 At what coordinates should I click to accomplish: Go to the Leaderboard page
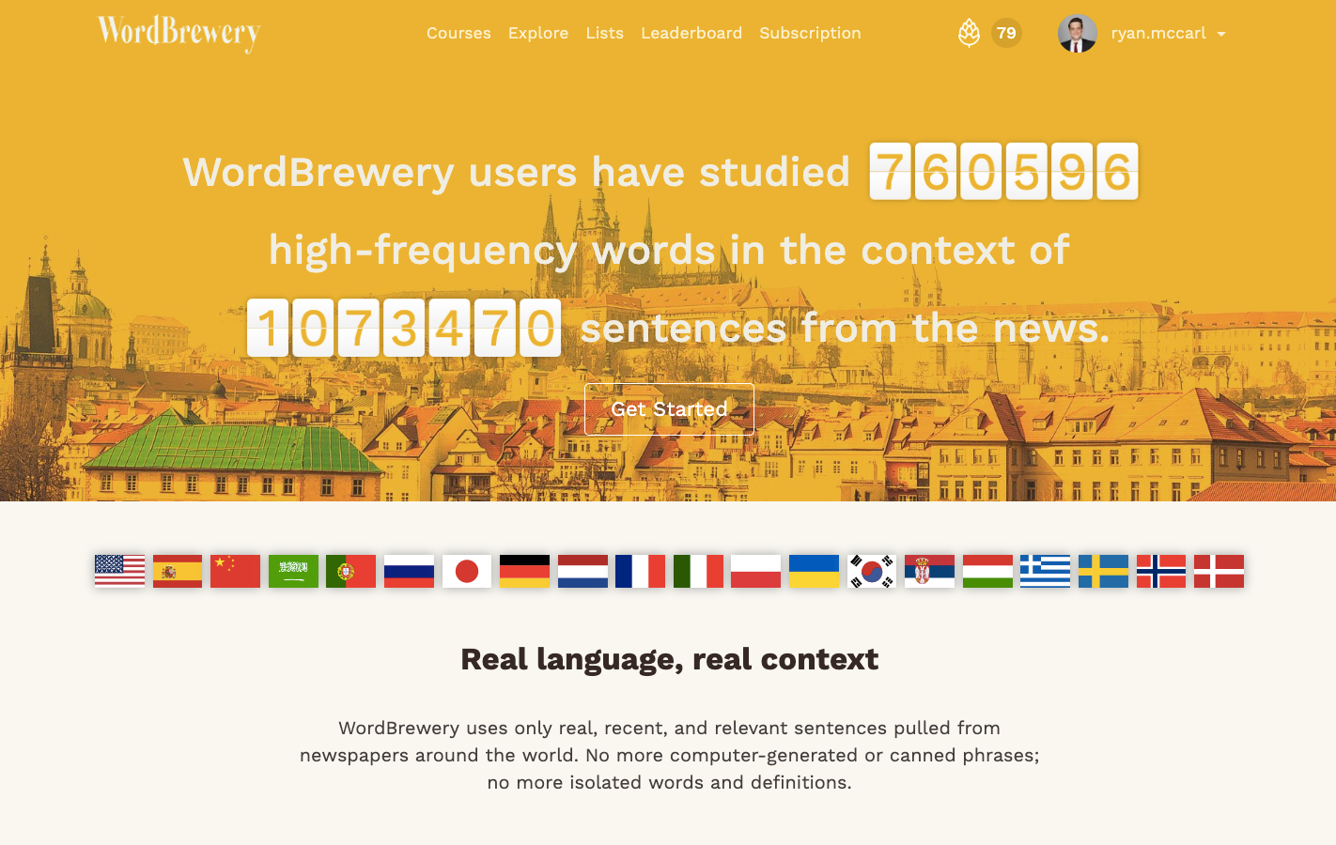[691, 33]
